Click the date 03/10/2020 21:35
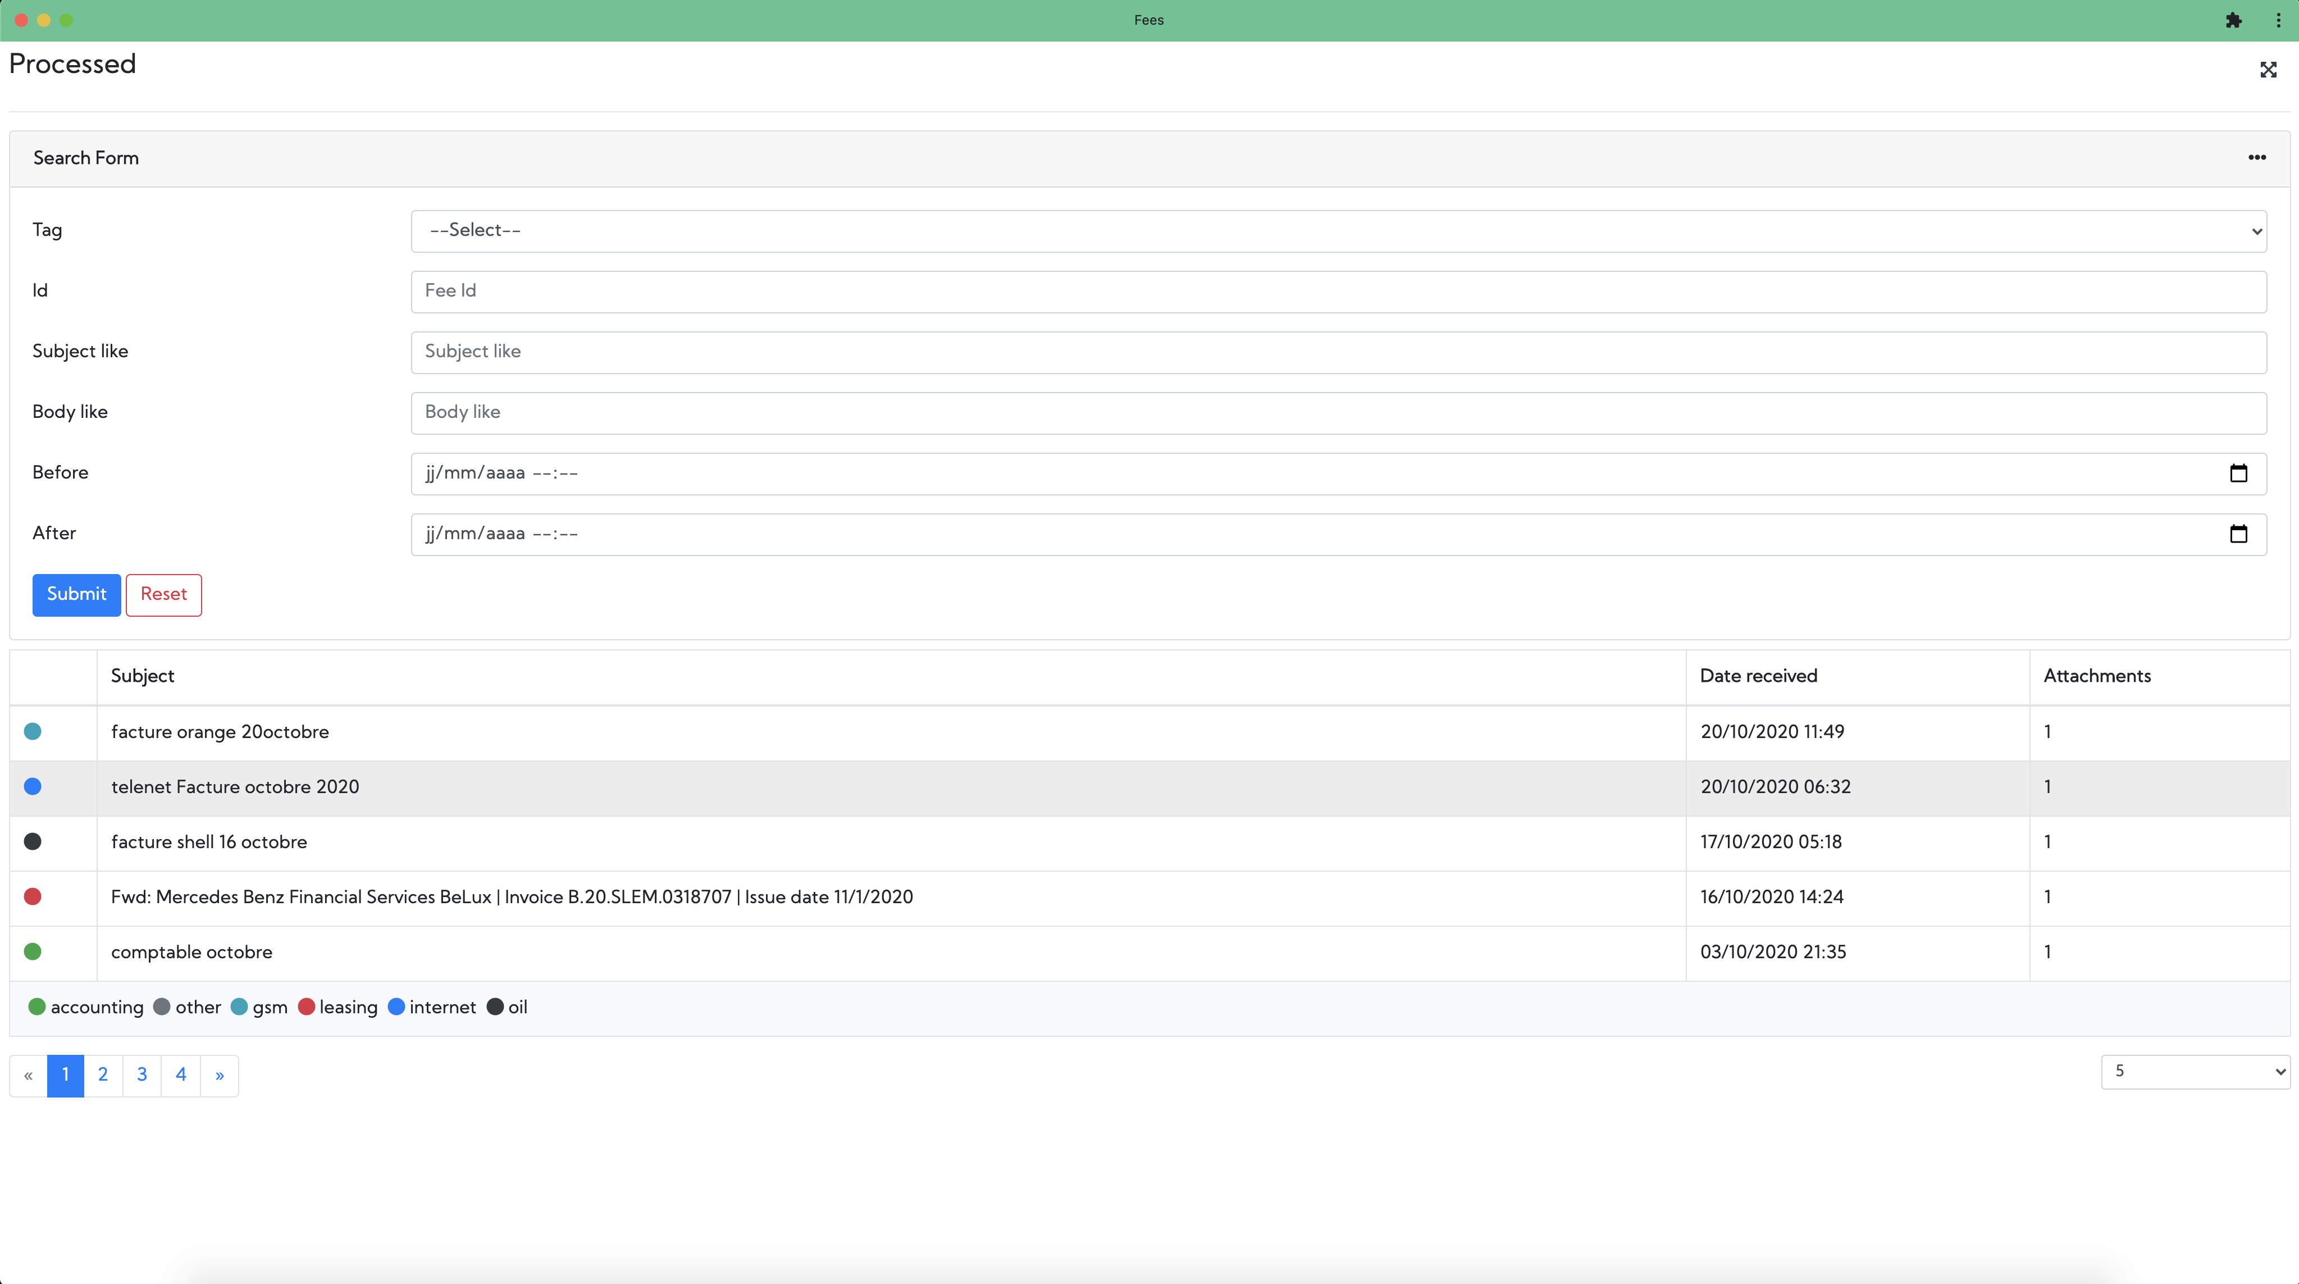2299x1284 pixels. (1772, 953)
